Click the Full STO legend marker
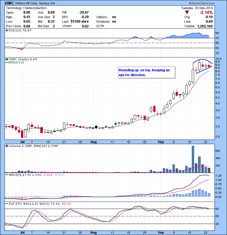This screenshot has width=227, height=235. (x=7, y=203)
